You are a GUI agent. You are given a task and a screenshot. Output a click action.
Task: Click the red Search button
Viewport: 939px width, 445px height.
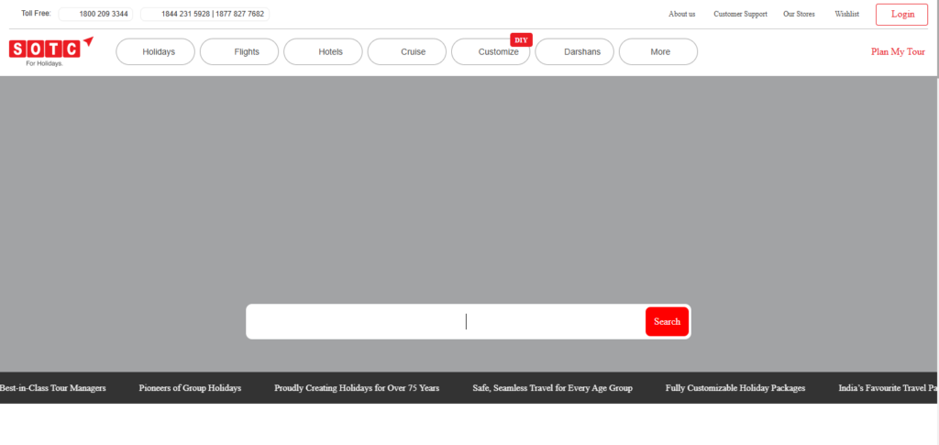667,322
